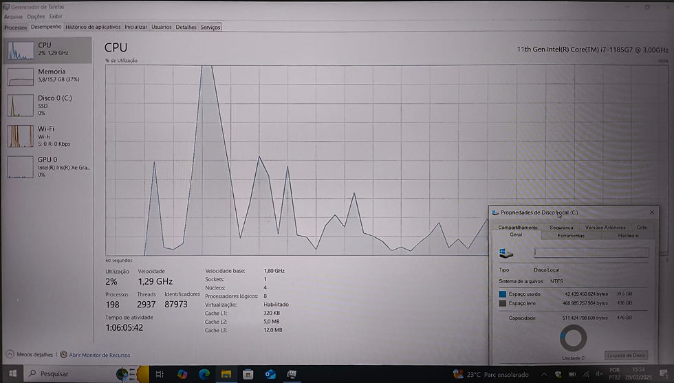The width and height of the screenshot is (674, 383).
Task: Click Limpeza de Disco button
Action: (626, 355)
